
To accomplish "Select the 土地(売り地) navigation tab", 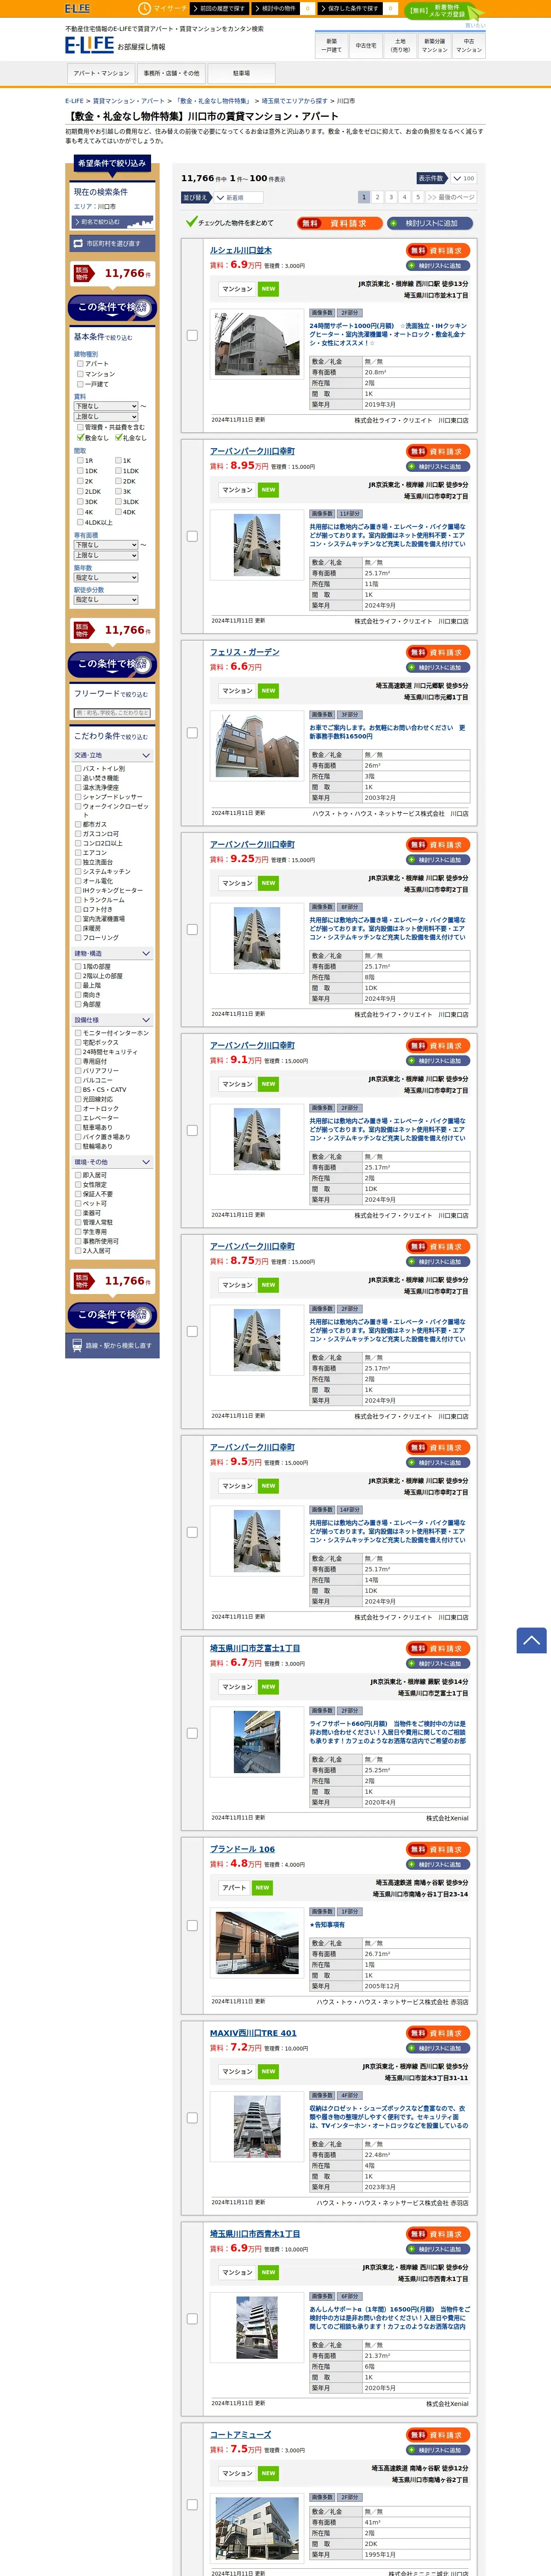I will 400,46.
